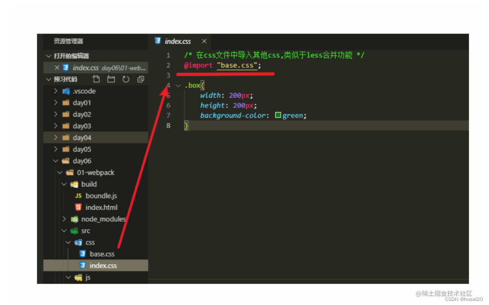
Task: Click the CSS3 icon beside base.css
Action: coord(83,254)
